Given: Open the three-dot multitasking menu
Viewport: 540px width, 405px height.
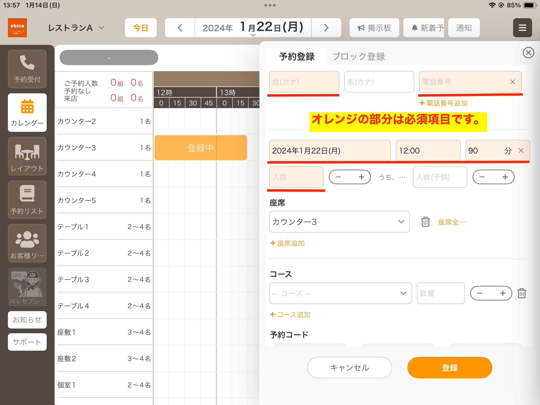Looking at the screenshot, I should click(270, 5).
